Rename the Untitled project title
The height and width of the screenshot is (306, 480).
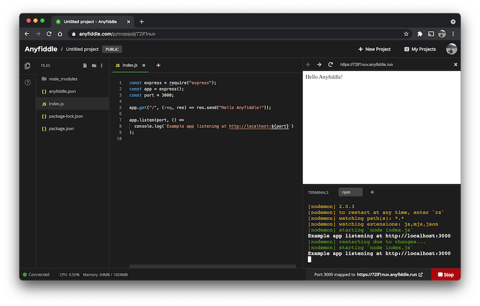click(82, 49)
